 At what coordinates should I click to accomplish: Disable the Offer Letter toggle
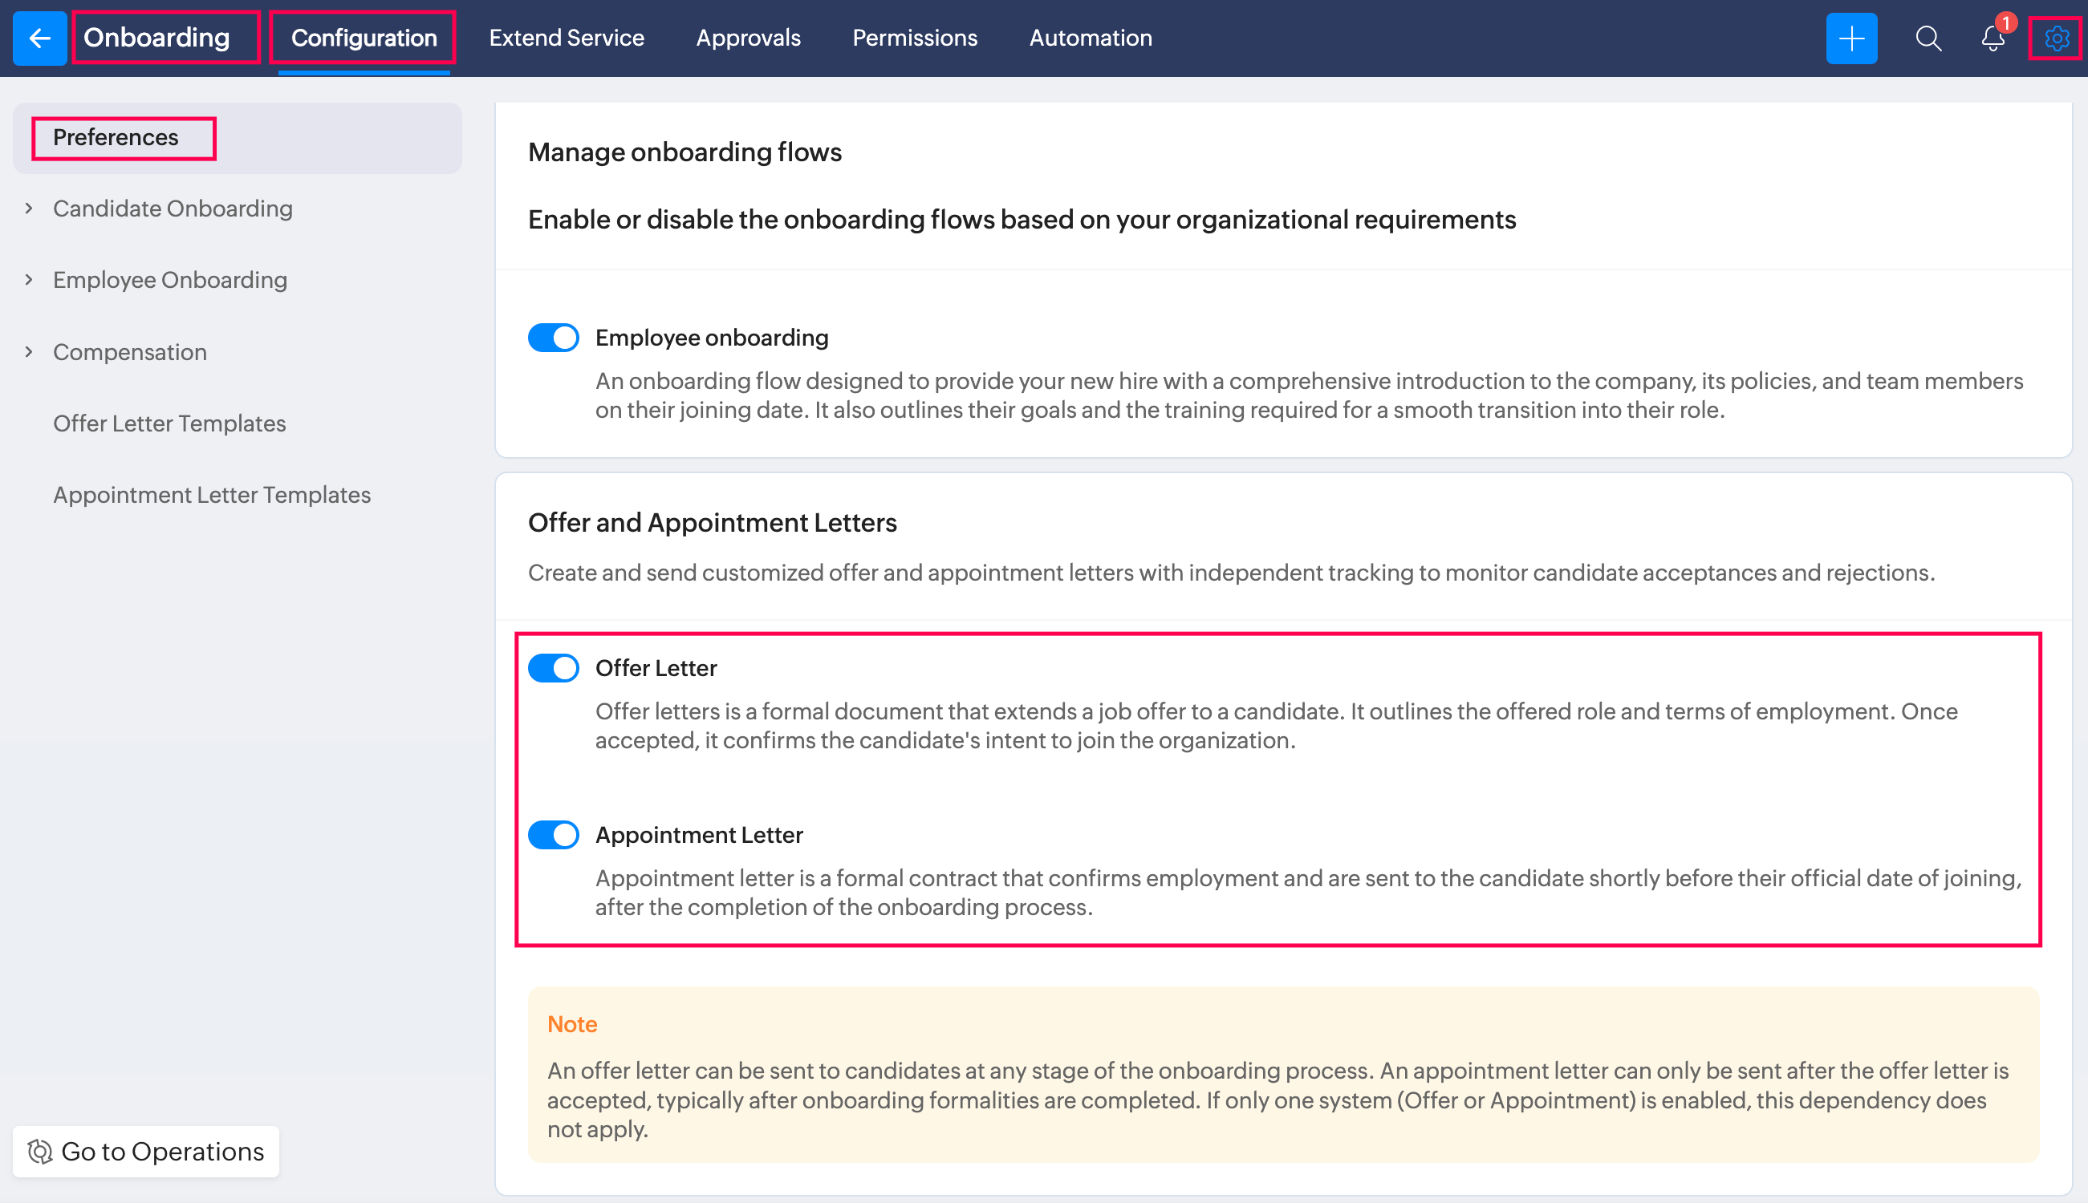click(x=553, y=668)
